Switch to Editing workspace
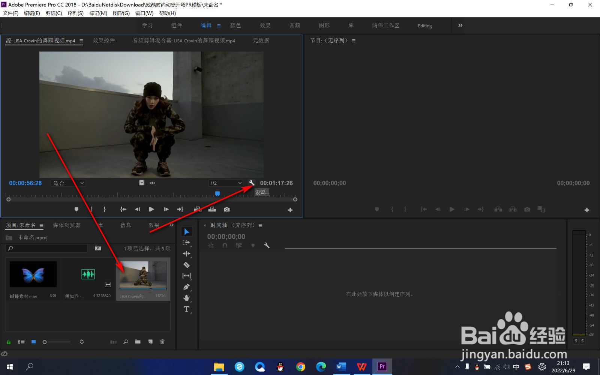Viewport: 600px width, 375px height. point(425,26)
